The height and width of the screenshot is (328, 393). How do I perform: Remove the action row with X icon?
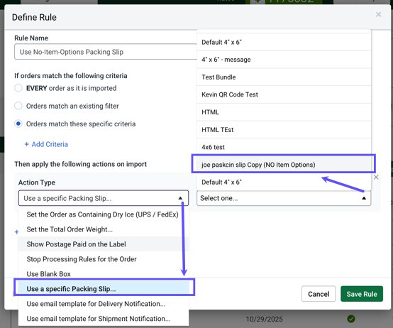pos(376,177)
